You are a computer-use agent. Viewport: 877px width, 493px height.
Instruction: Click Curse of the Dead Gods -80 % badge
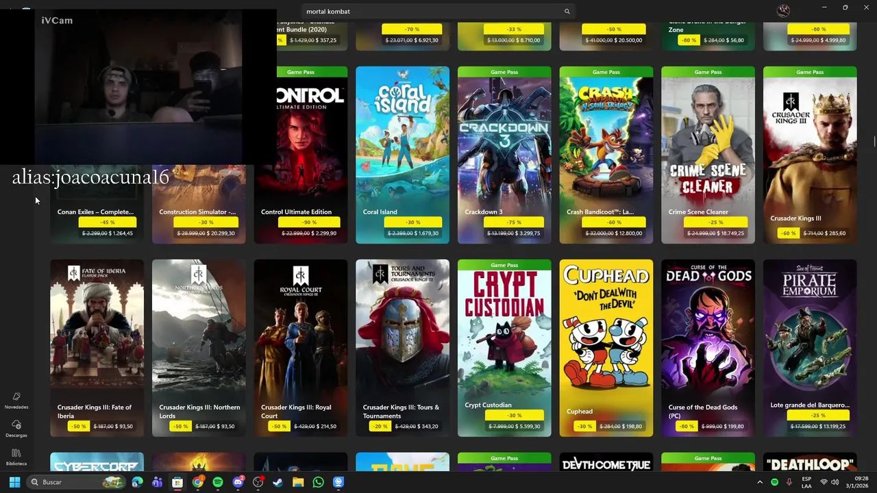(685, 426)
